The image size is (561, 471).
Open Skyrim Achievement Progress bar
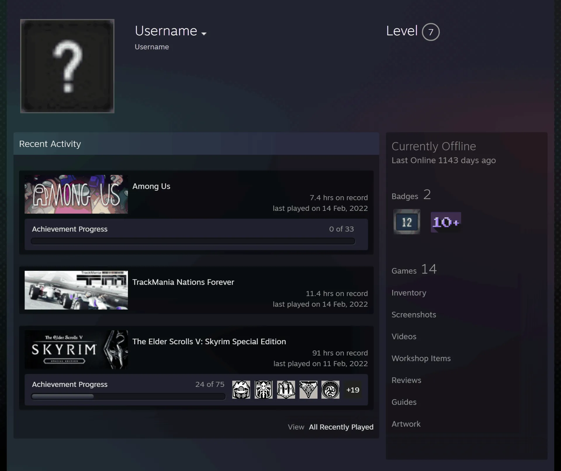(128, 396)
